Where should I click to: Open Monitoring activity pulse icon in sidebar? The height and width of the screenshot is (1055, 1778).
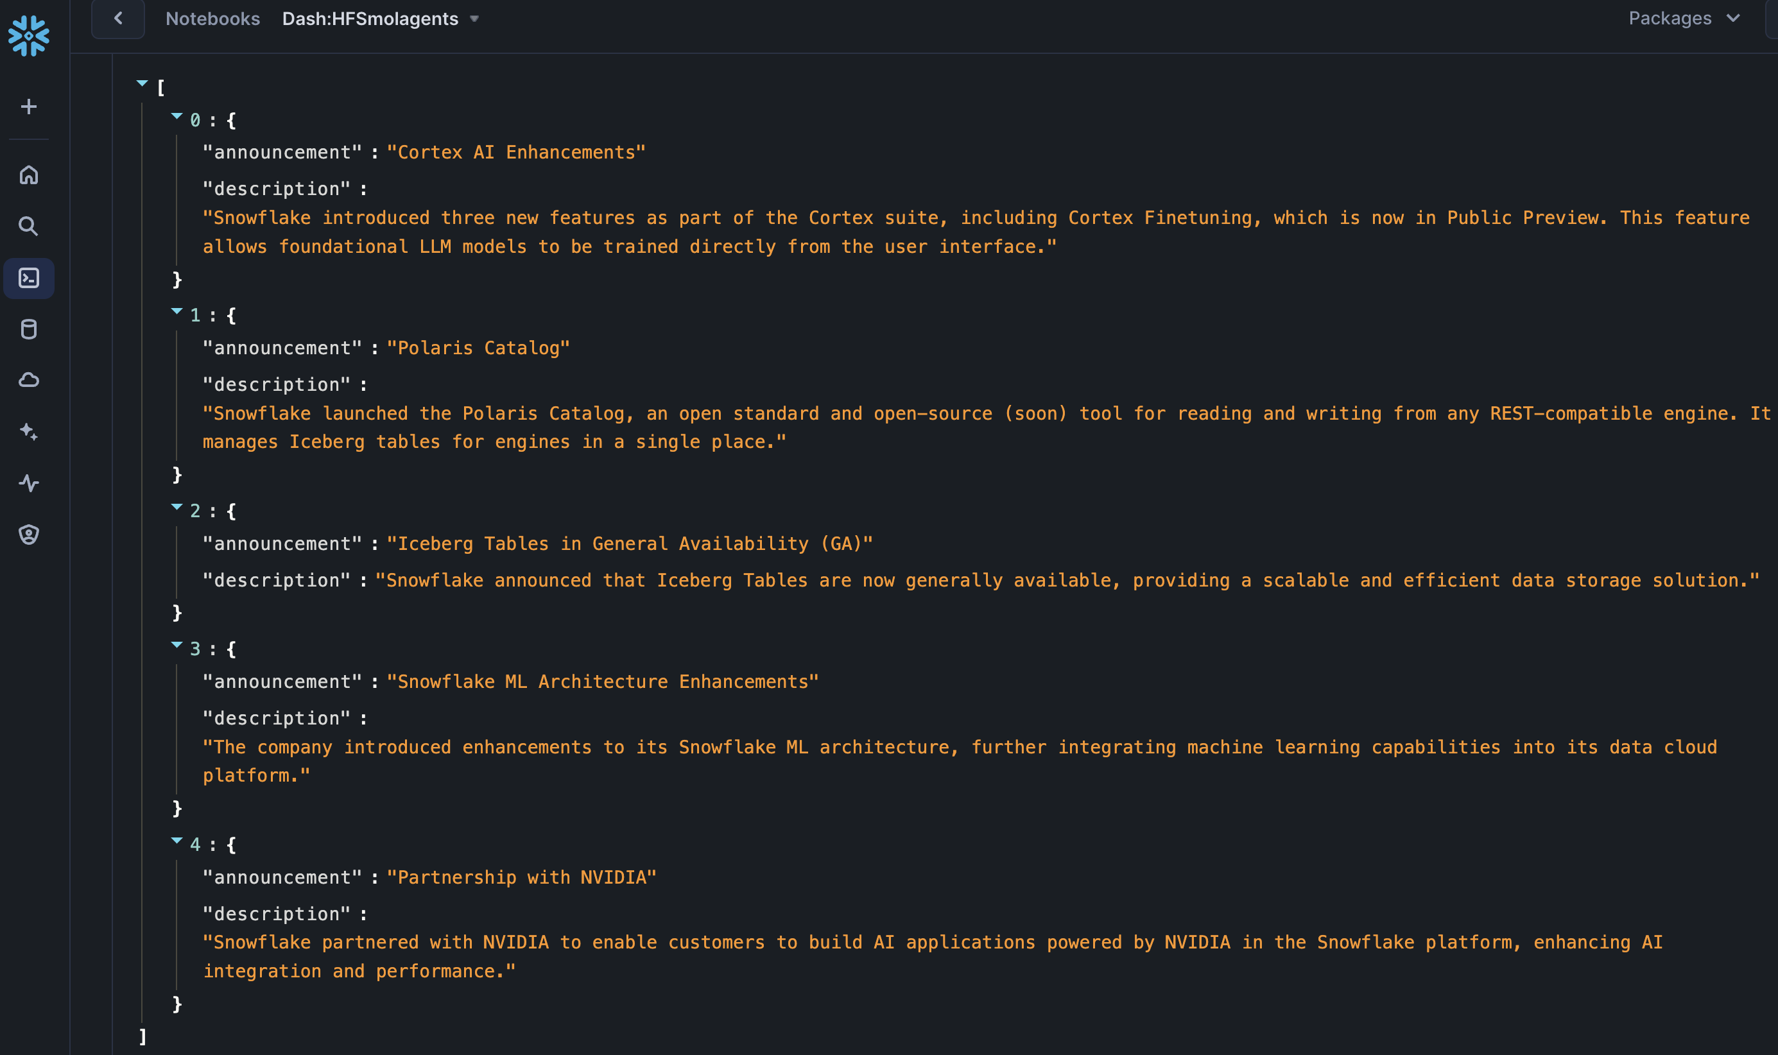tap(28, 483)
